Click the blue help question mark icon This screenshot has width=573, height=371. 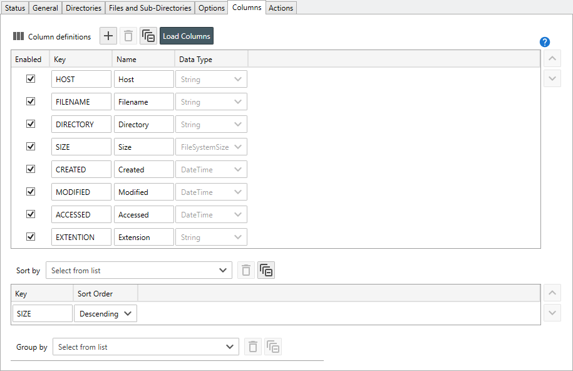[544, 42]
